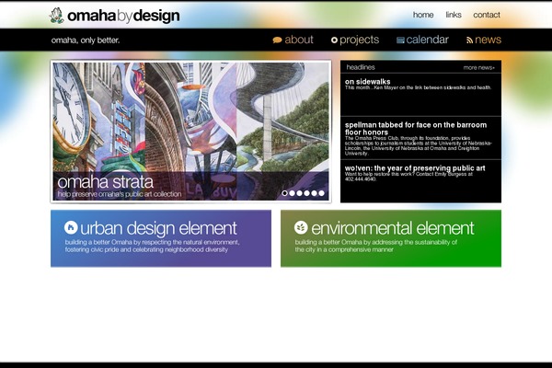Open the links page in top navigation
The height and width of the screenshot is (368, 552).
point(454,15)
